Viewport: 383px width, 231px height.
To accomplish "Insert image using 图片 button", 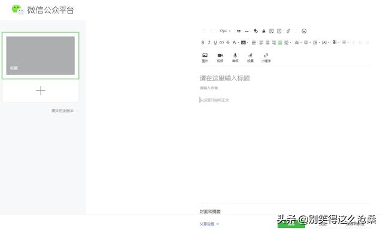I will 205,58.
